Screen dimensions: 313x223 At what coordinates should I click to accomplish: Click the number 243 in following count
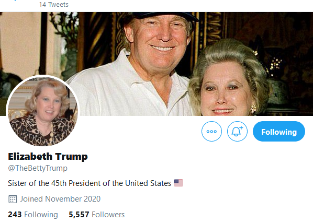click(x=15, y=215)
